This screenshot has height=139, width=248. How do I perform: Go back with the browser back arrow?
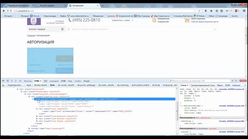4,11
